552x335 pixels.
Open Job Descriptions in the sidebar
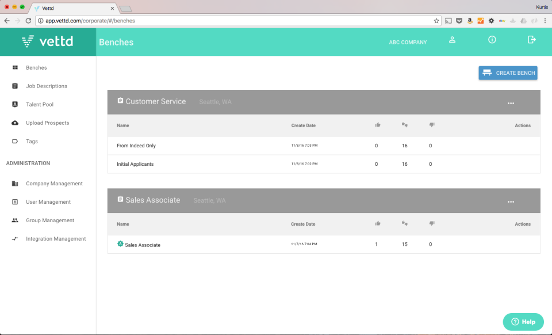46,86
